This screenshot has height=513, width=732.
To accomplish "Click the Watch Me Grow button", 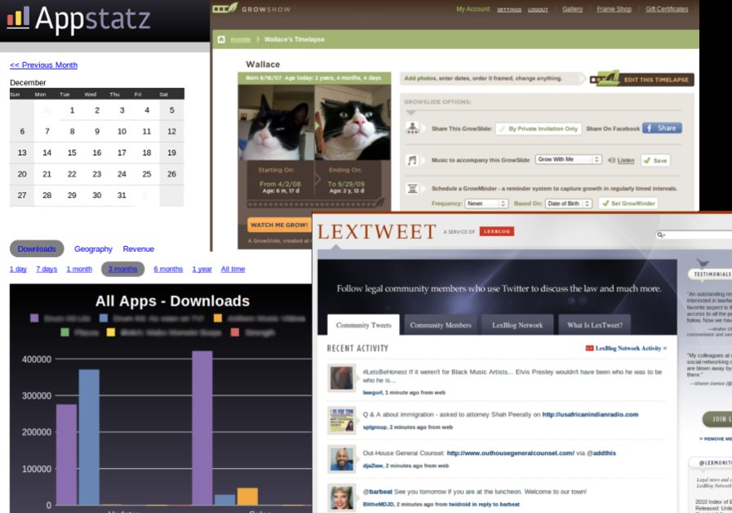I will [279, 225].
